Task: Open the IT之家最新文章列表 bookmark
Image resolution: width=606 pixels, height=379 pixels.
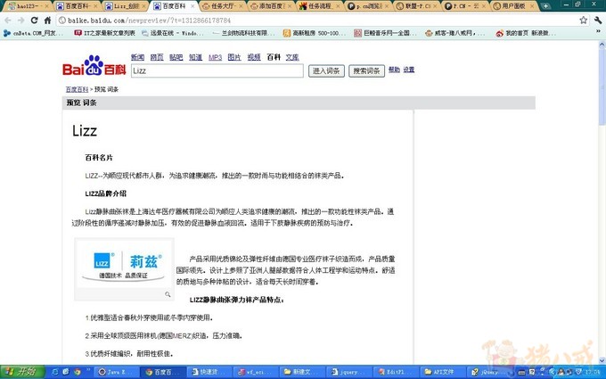Action: point(105,33)
